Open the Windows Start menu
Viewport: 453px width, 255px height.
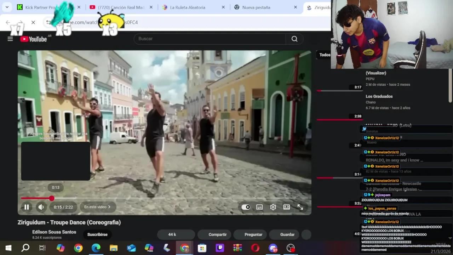pos(8,248)
